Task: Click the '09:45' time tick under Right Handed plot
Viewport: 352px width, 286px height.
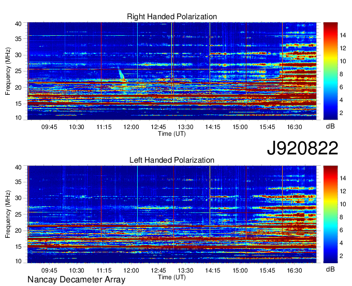Action: click(x=49, y=127)
